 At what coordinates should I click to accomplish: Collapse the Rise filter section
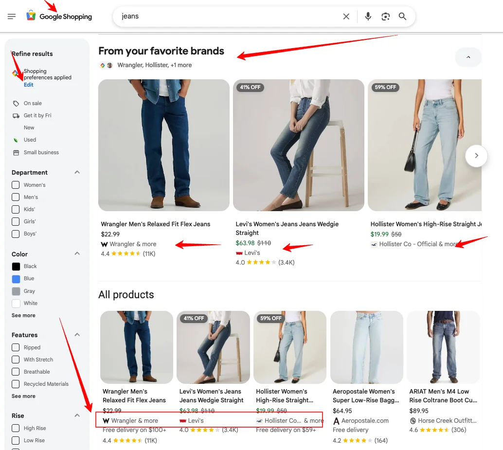(x=77, y=415)
